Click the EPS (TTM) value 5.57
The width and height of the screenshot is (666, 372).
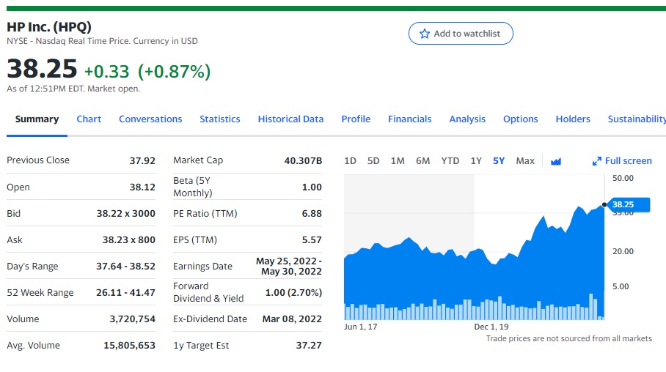312,240
